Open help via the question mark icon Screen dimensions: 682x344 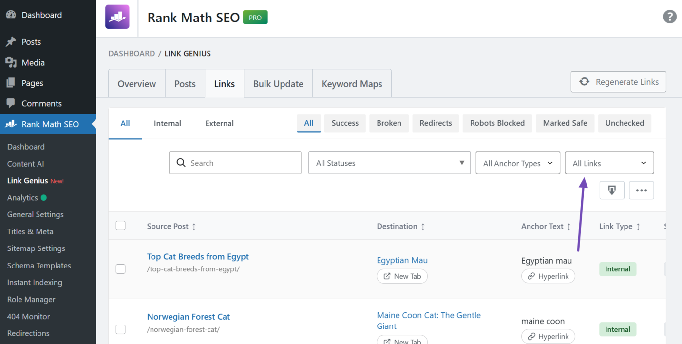(x=669, y=16)
